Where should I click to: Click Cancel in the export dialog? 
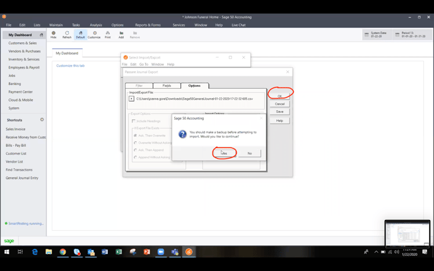point(279,104)
